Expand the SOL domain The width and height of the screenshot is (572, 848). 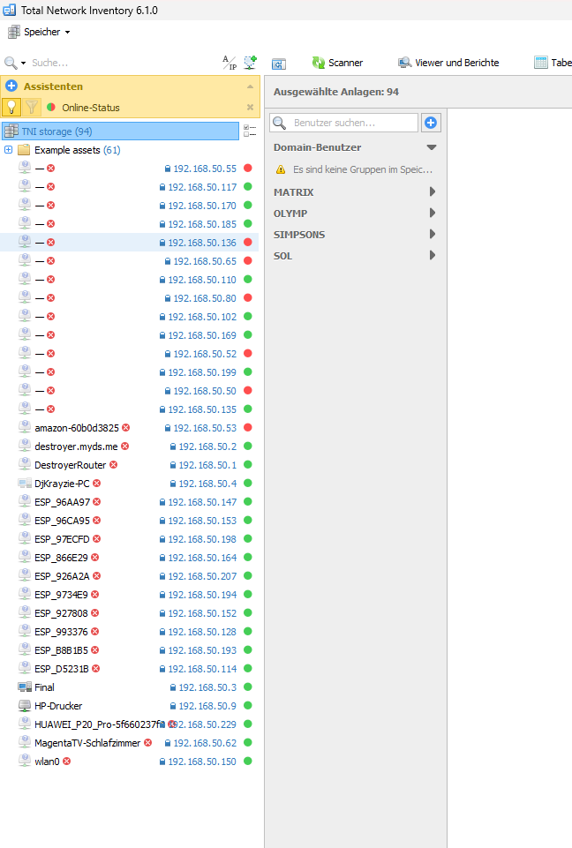[433, 255]
